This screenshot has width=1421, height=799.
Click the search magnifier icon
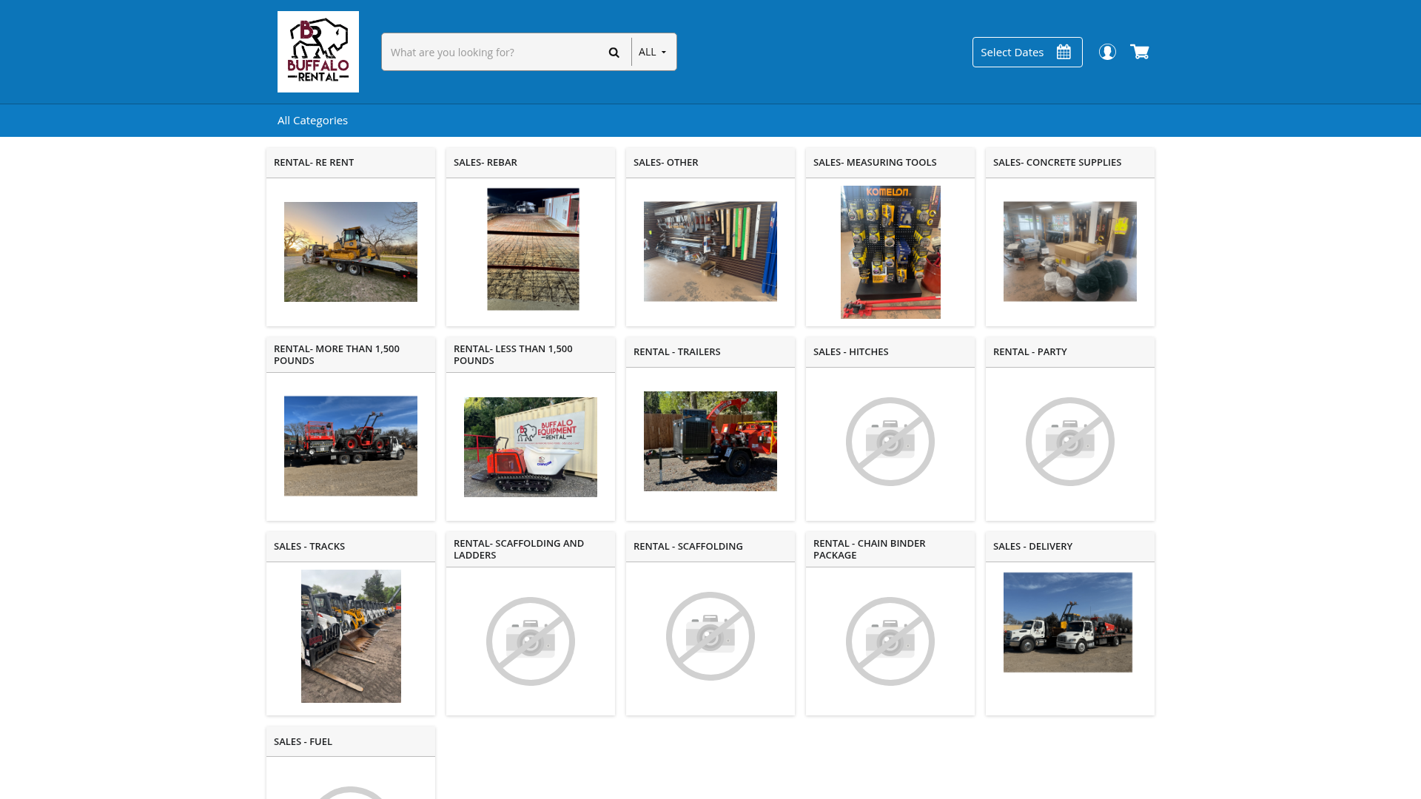[x=614, y=52]
